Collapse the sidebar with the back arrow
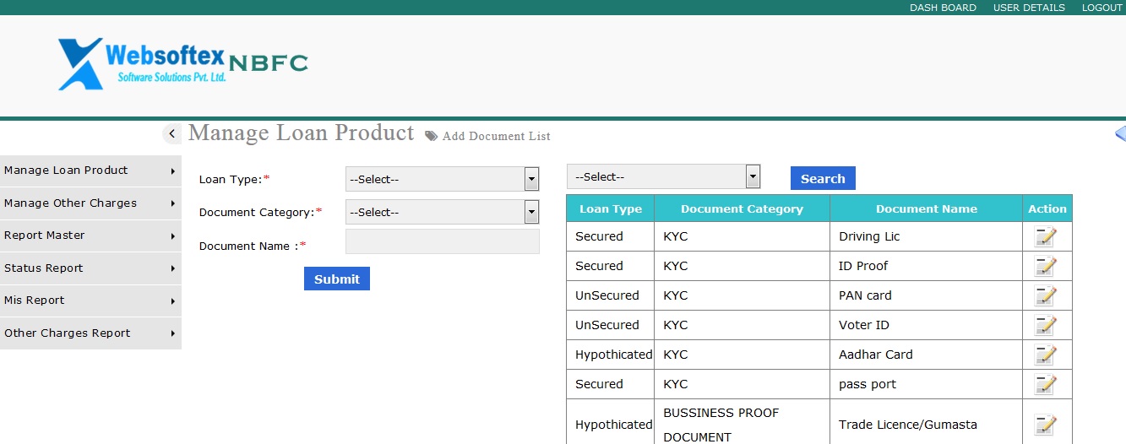The image size is (1126, 444). (x=171, y=133)
